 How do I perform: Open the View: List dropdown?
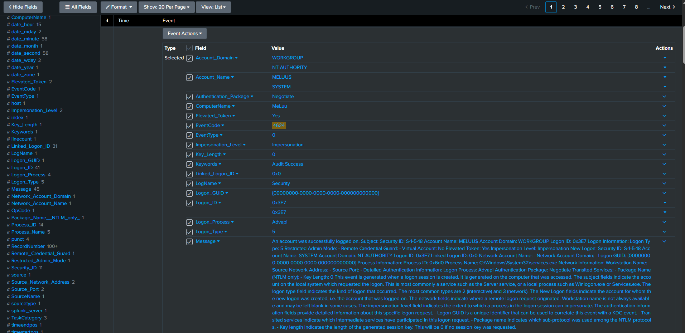click(213, 7)
